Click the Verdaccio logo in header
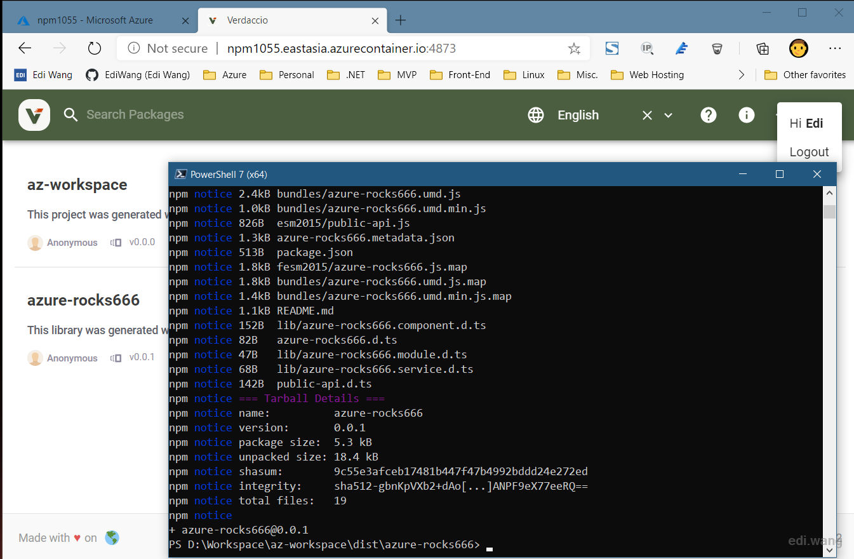This screenshot has width=854, height=559. [x=34, y=115]
